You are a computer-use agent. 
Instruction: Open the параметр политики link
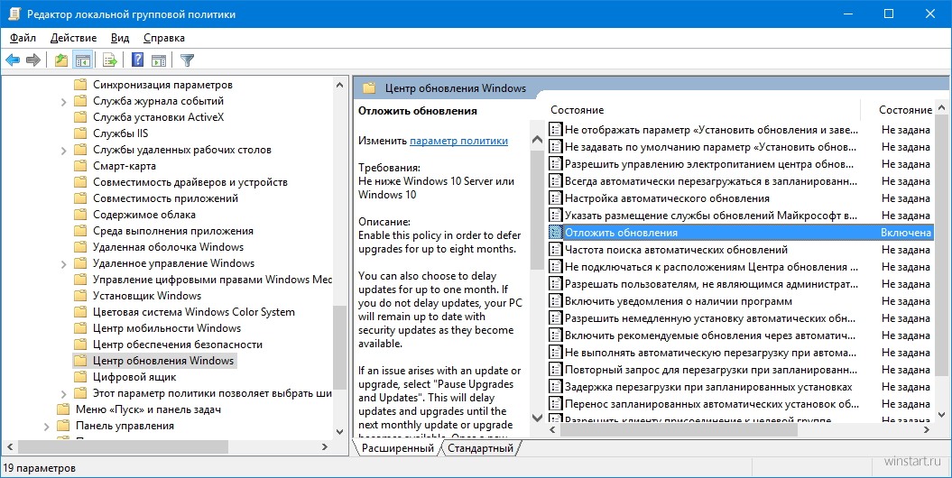(459, 141)
